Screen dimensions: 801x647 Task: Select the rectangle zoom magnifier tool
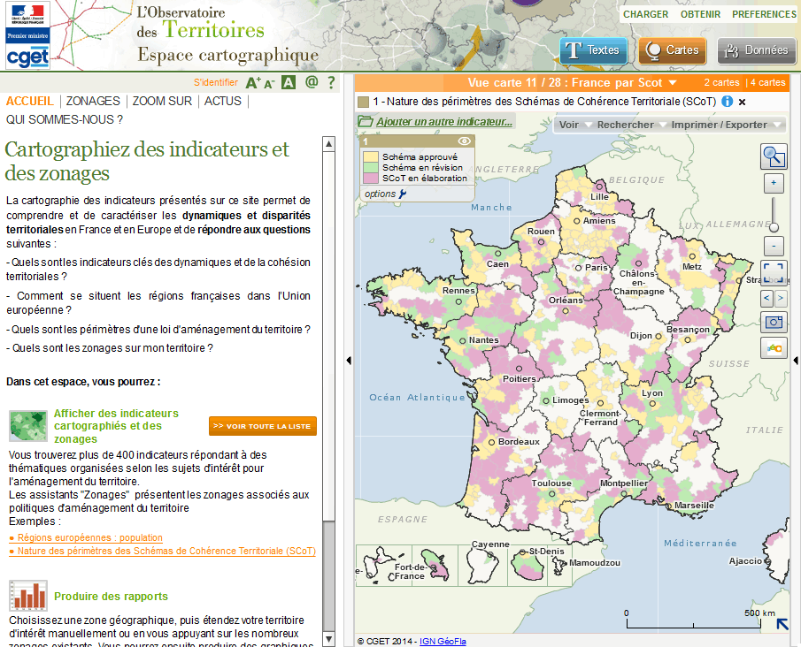[x=774, y=156]
